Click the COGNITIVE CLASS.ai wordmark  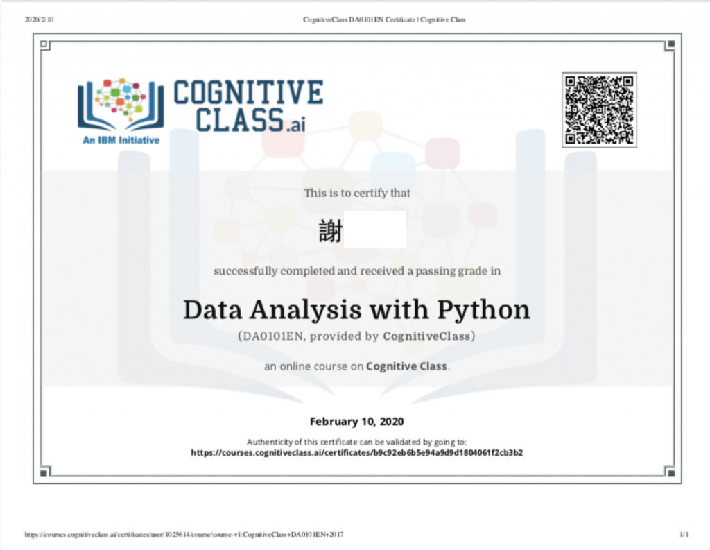point(248,107)
